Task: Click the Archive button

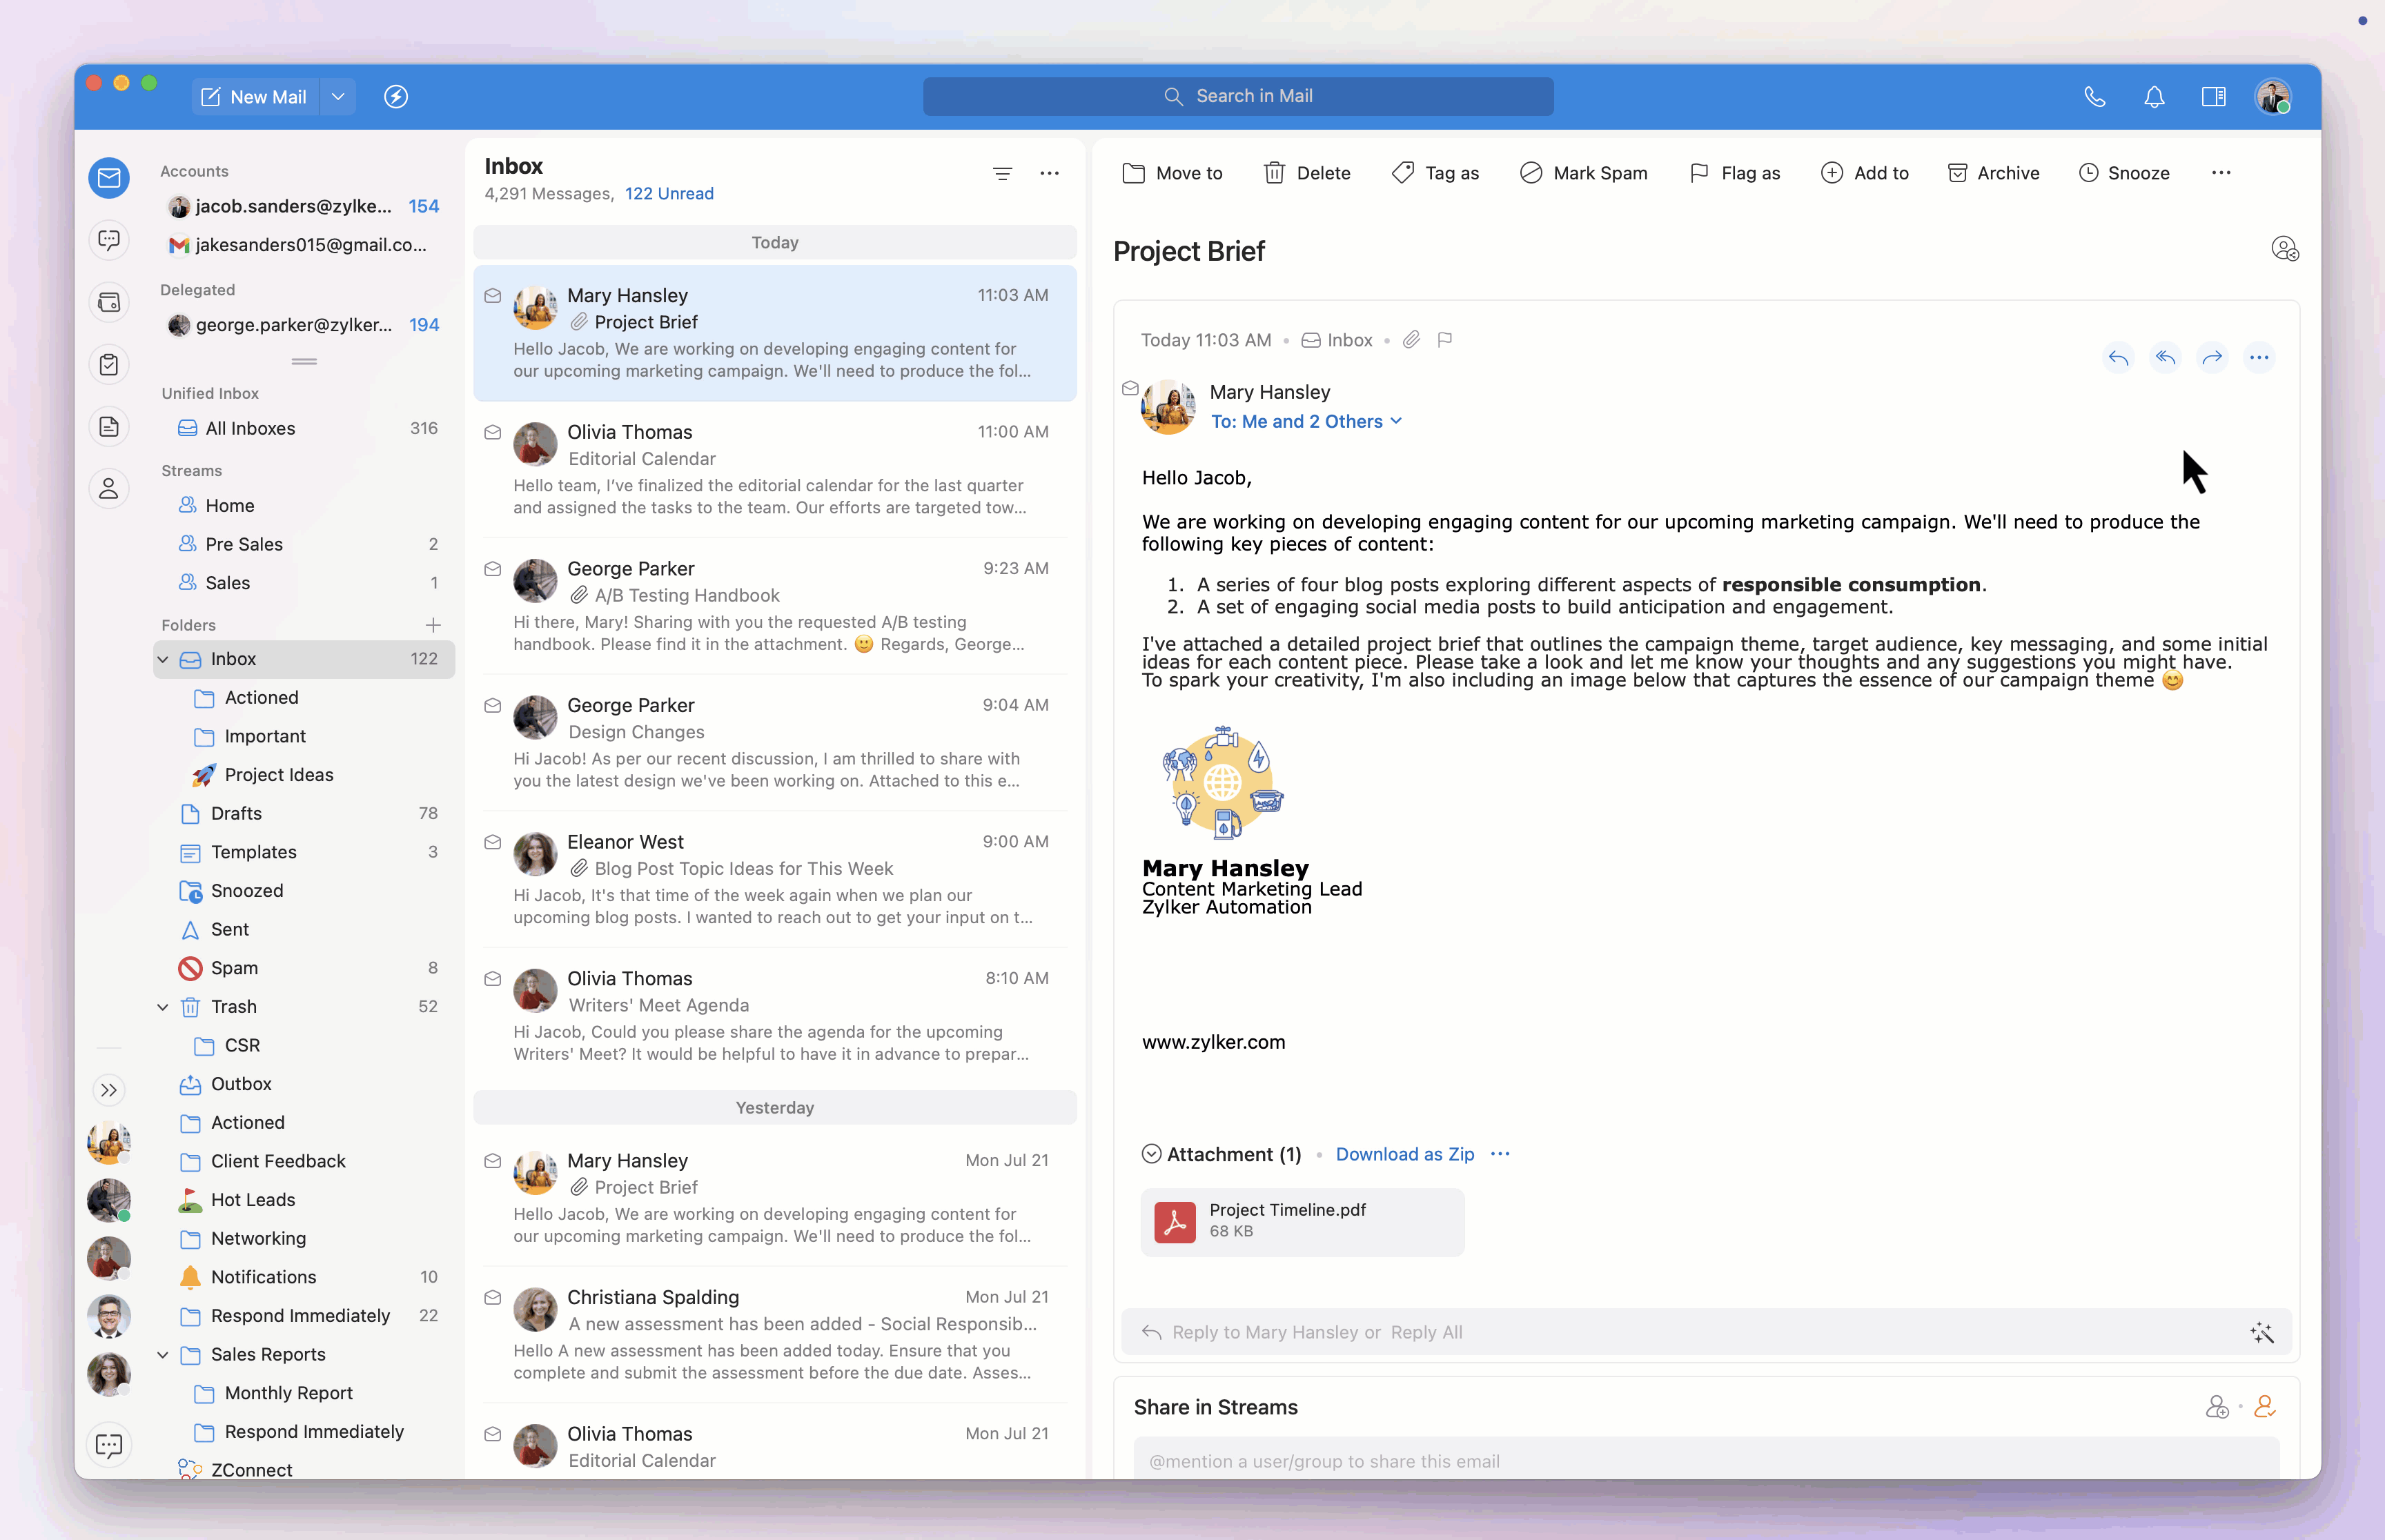Action: click(1993, 173)
